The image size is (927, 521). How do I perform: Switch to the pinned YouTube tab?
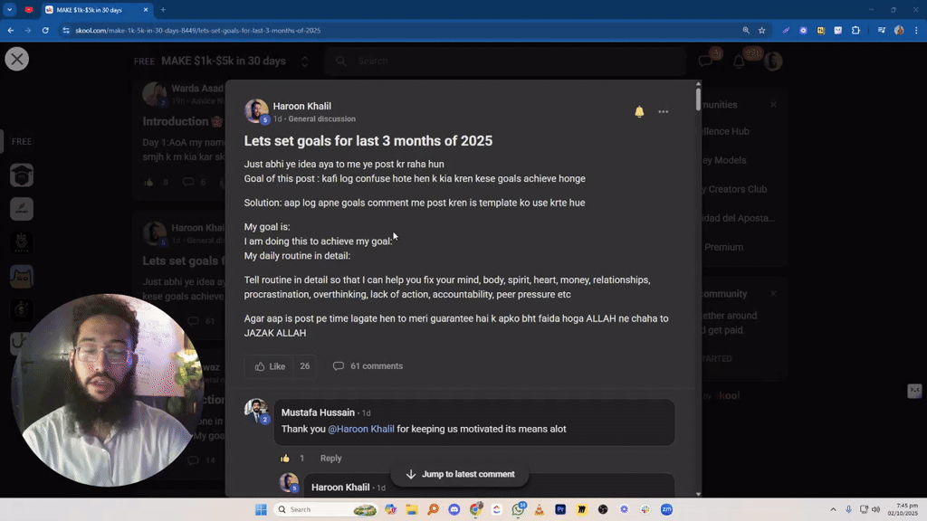tap(29, 9)
